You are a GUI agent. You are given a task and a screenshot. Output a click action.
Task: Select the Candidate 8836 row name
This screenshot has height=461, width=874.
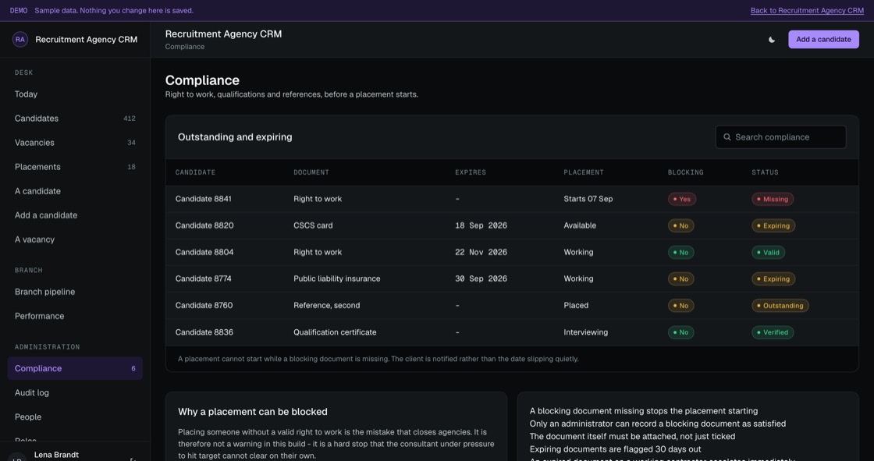[204, 332]
